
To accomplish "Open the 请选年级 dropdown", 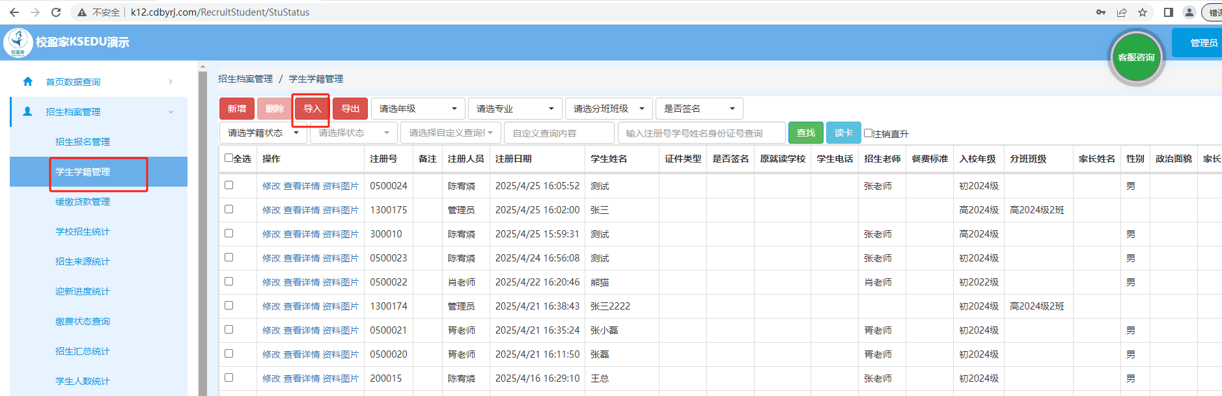I will pyautogui.click(x=418, y=109).
